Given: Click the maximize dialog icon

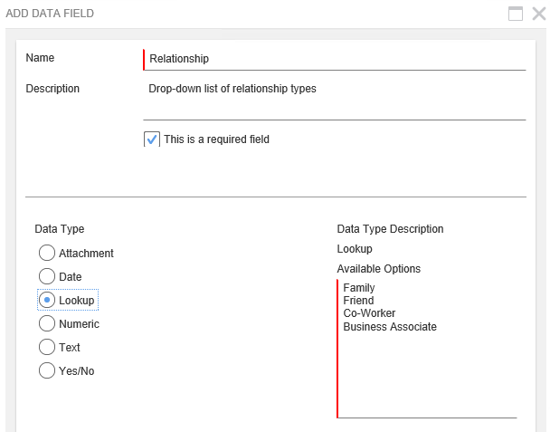Looking at the screenshot, I should 516,14.
